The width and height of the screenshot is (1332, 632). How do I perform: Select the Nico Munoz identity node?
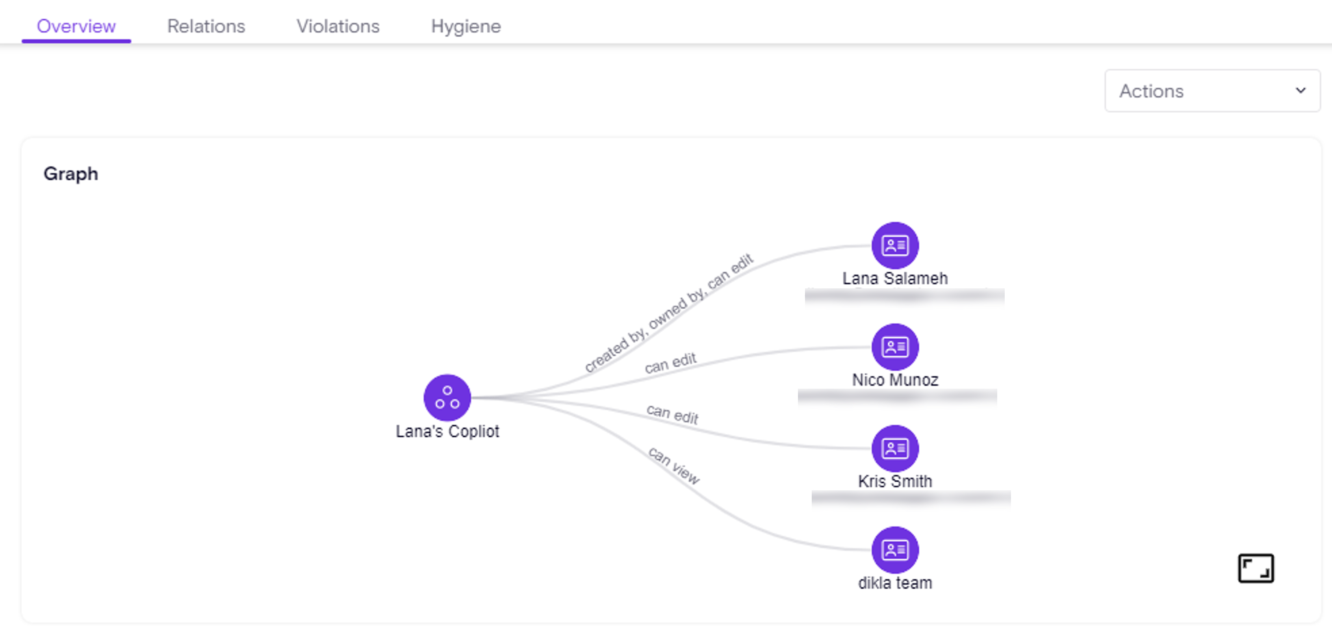pyautogui.click(x=894, y=347)
